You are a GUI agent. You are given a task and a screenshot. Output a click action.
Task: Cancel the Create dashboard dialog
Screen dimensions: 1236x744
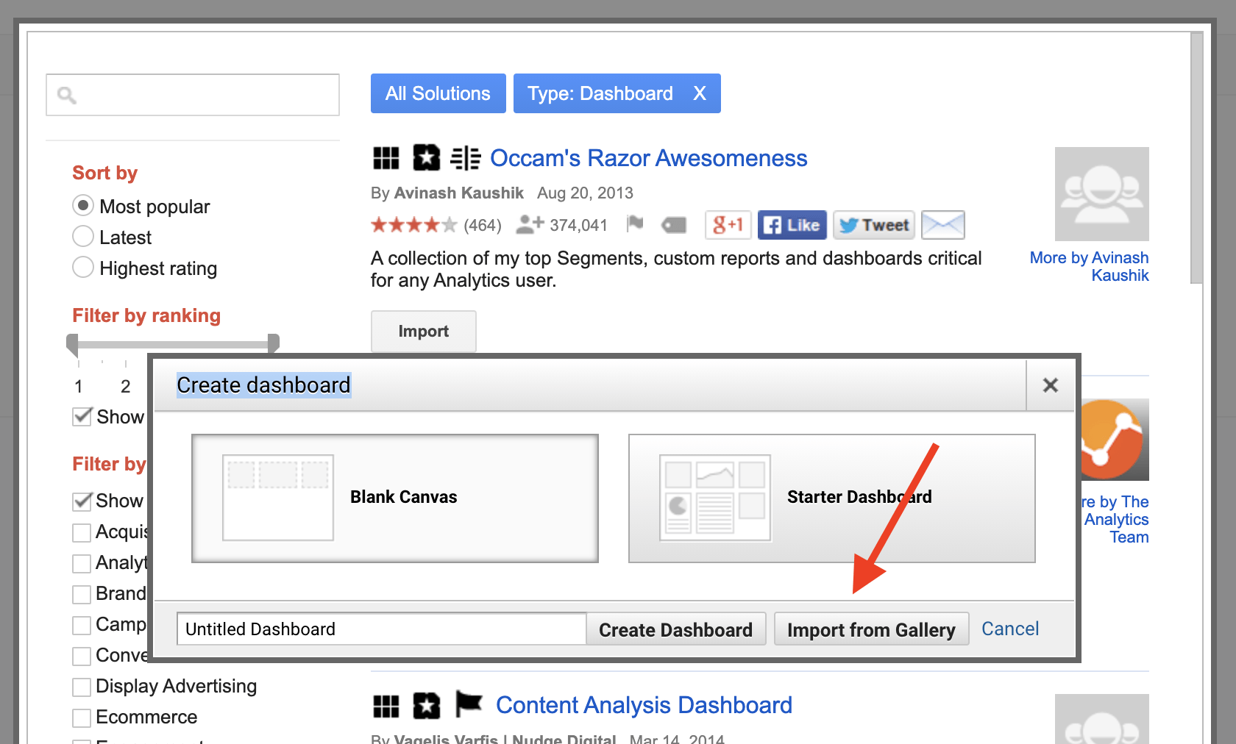1010,629
